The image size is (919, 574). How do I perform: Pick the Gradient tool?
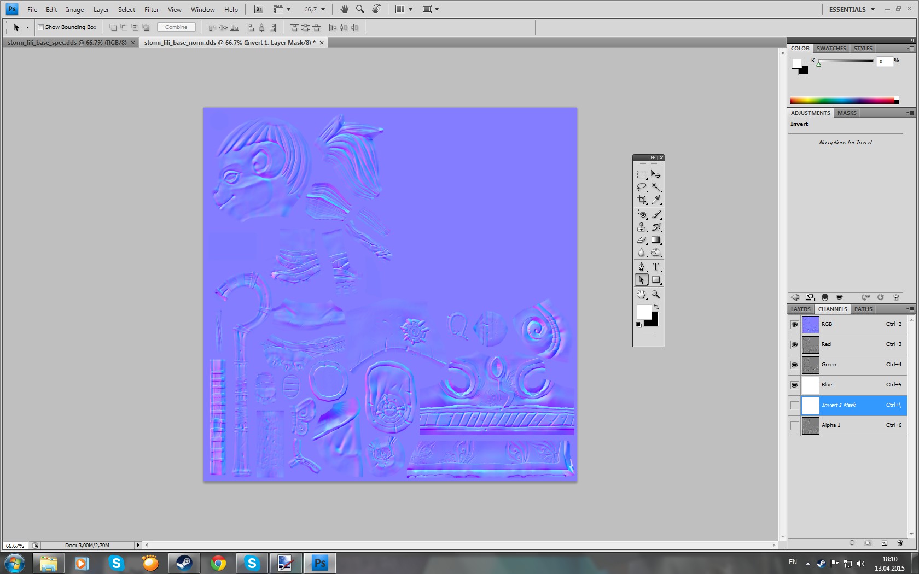click(656, 239)
